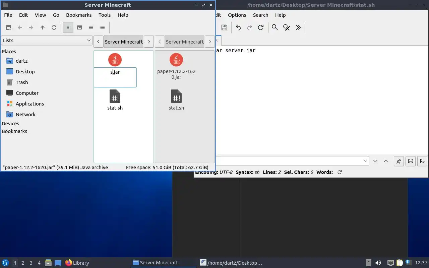Switch to icon view mode

[x=68, y=27]
